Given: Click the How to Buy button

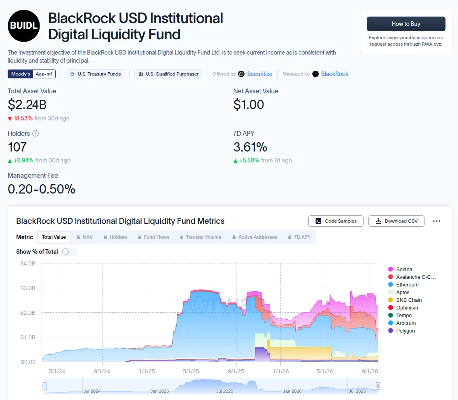Looking at the screenshot, I should [x=406, y=24].
